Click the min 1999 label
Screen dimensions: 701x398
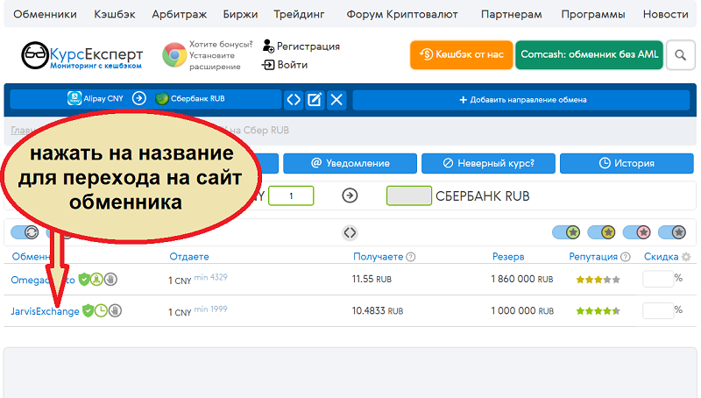pos(210,309)
